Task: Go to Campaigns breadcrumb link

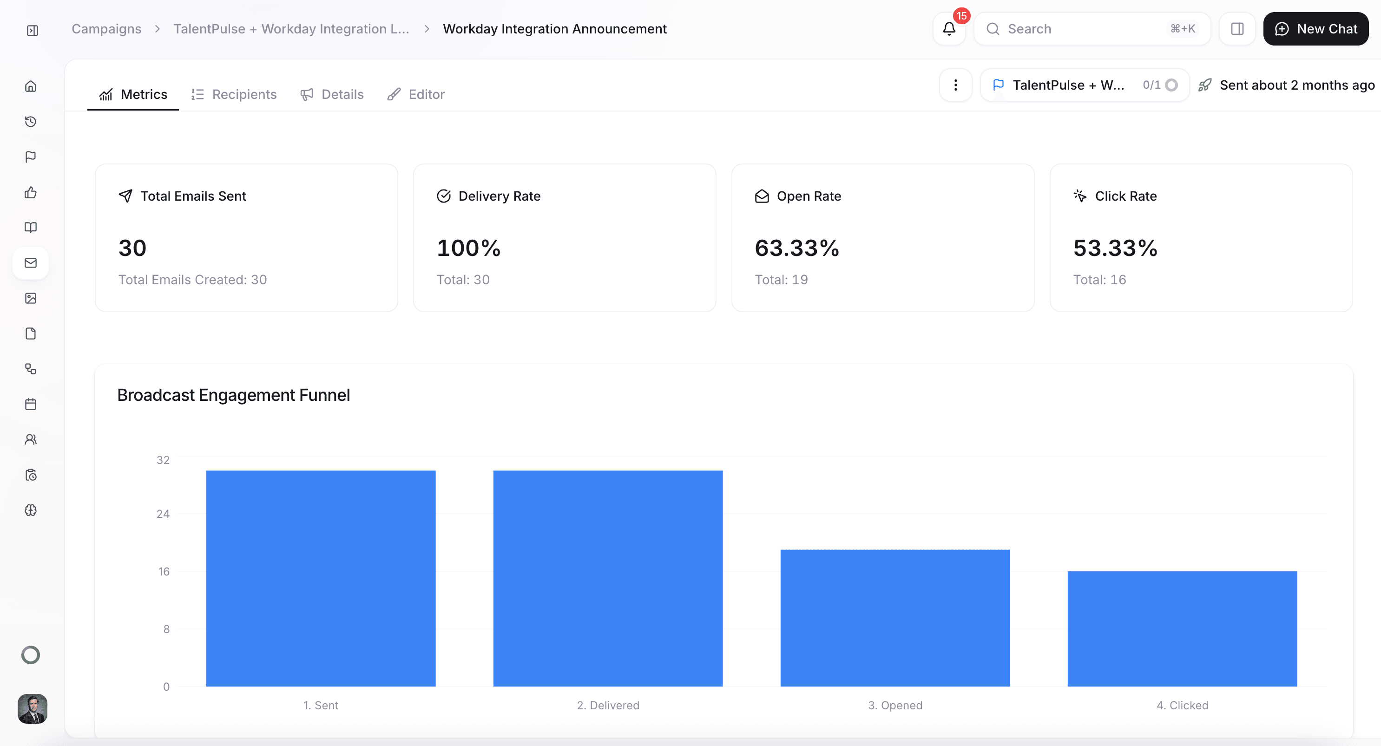Action: point(106,29)
